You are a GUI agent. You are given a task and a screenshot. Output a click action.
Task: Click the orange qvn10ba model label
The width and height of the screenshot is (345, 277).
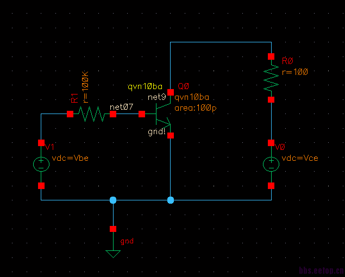click(x=192, y=97)
